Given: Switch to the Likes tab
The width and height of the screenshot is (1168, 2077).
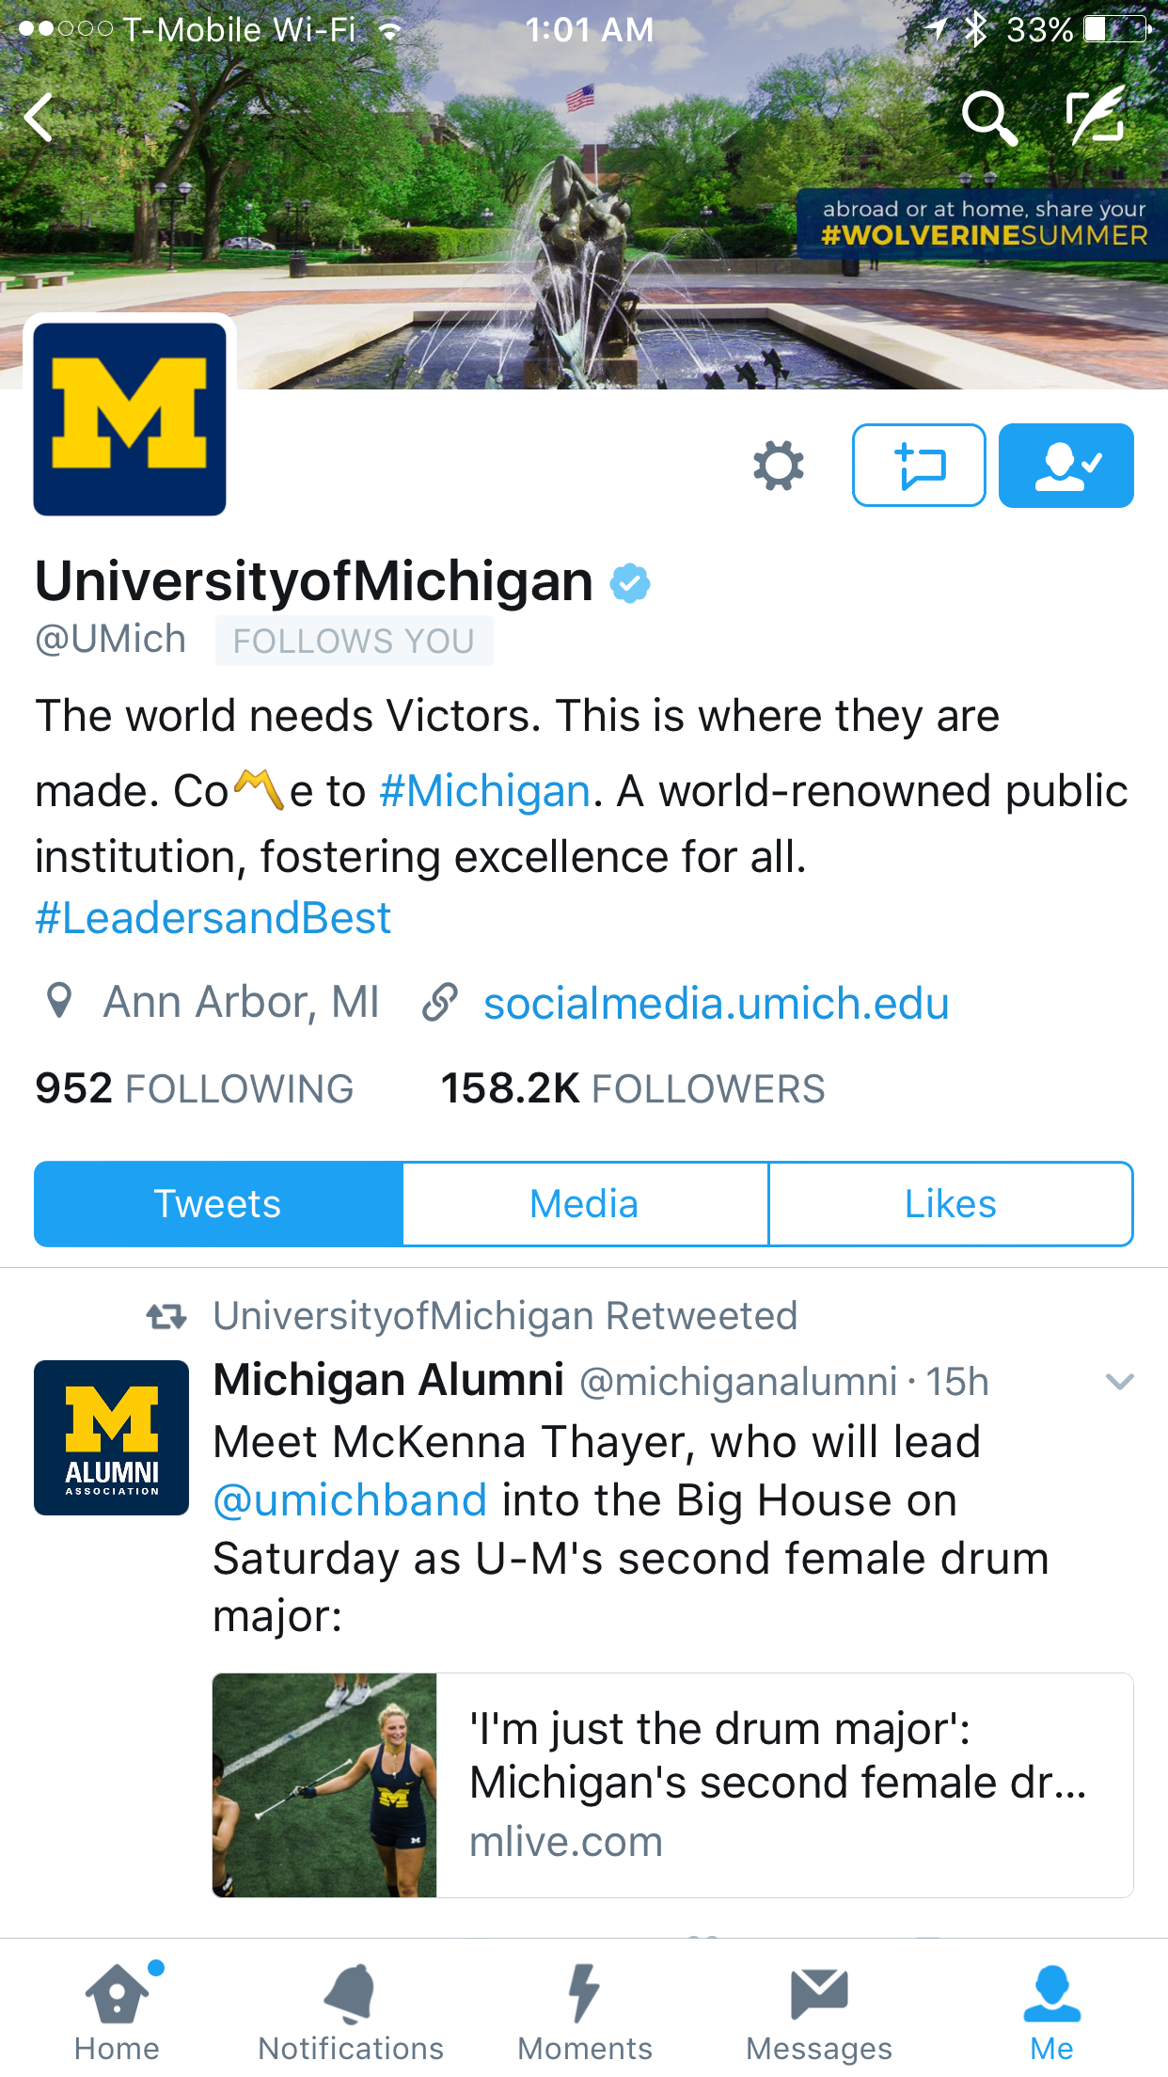Looking at the screenshot, I should [950, 1204].
